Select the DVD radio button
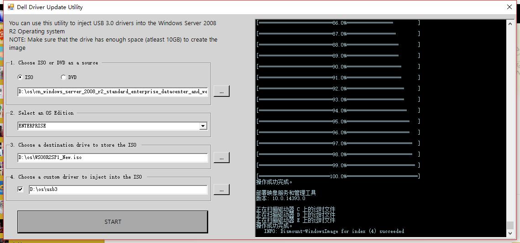Screen dimensions: 520x243 63,77
